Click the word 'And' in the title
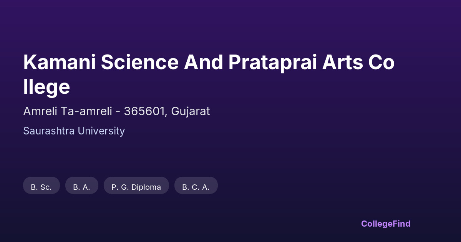Viewport: 461px width, 242px height. (204, 63)
